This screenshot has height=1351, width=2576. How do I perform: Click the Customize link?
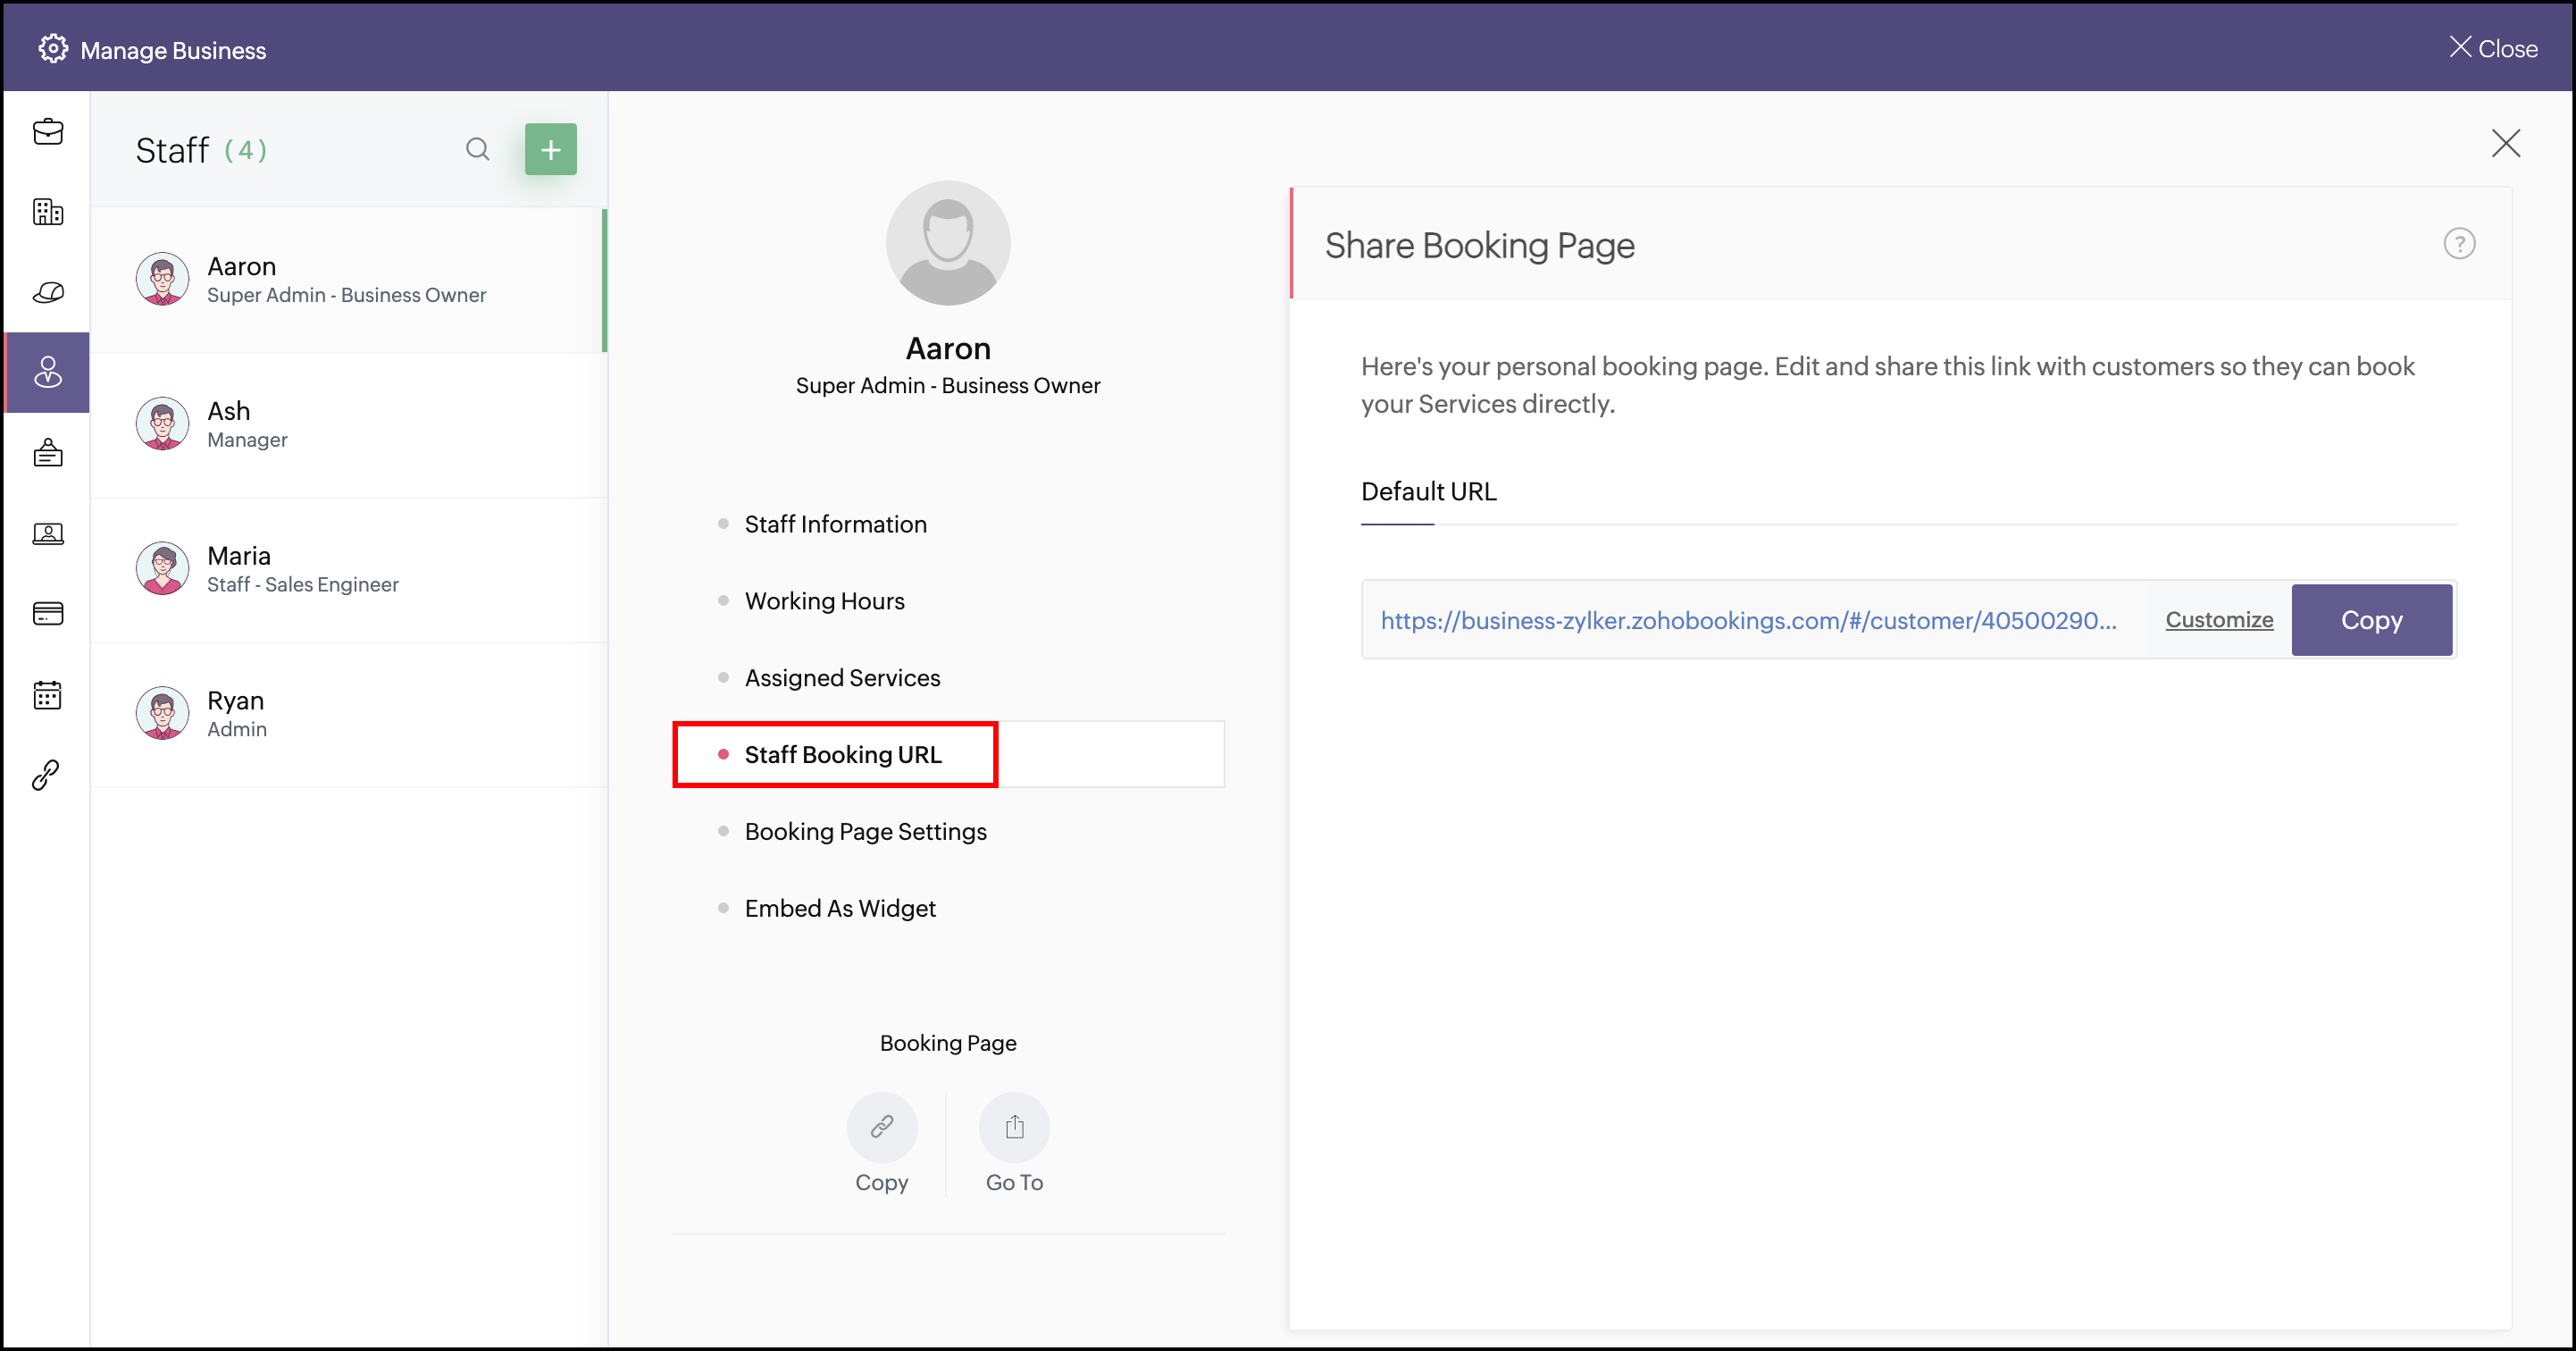click(x=2218, y=620)
